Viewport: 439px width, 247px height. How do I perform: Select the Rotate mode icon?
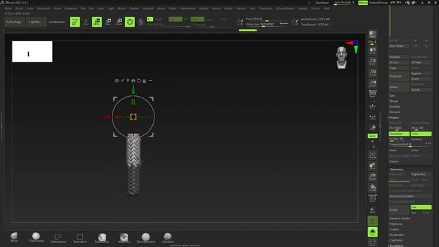pos(119,22)
